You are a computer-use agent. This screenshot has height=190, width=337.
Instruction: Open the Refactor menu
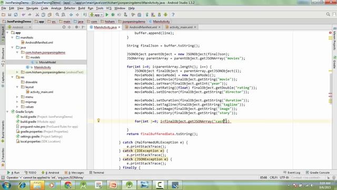point(70,8)
